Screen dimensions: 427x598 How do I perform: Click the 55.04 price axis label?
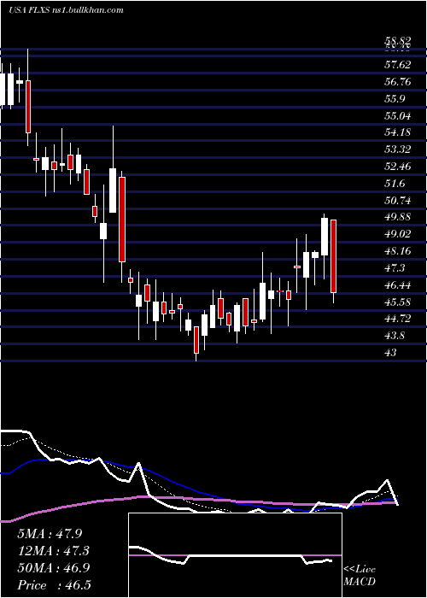tap(398, 115)
